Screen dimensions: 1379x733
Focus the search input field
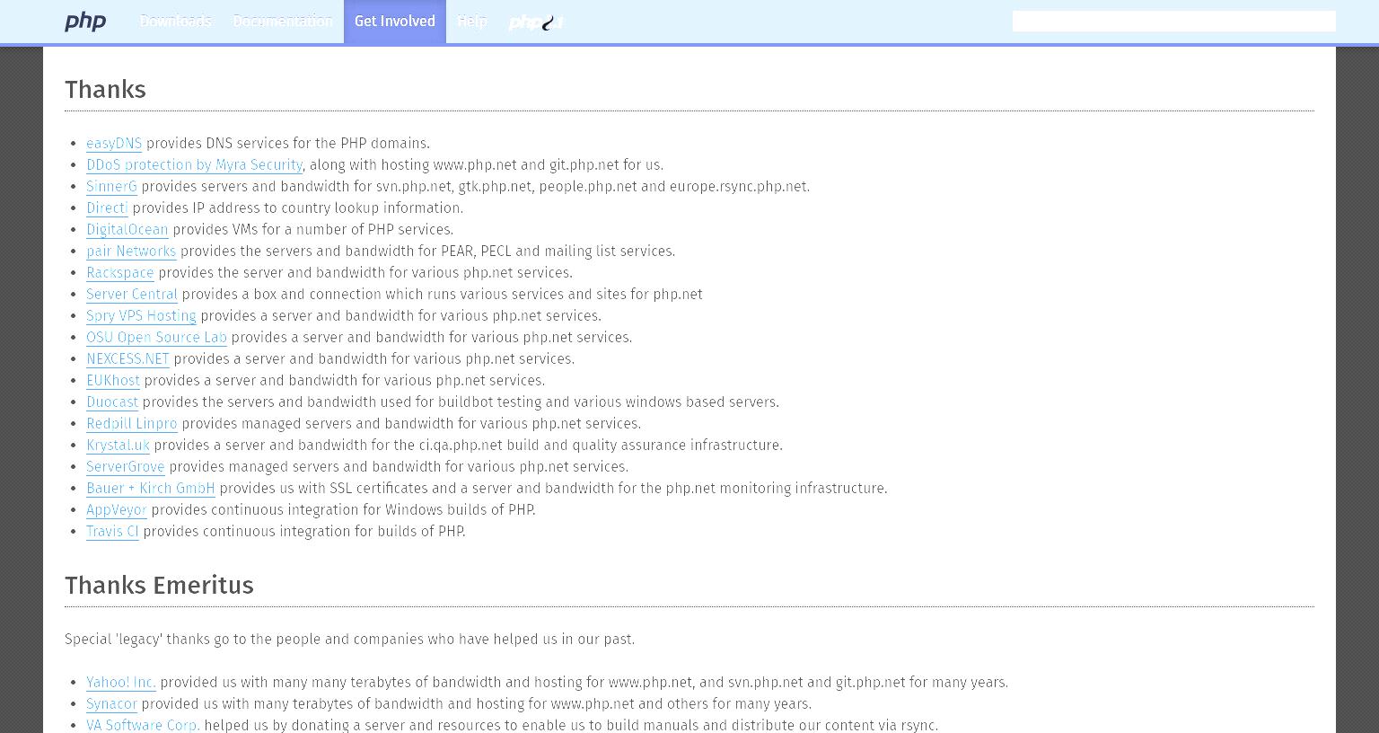pos(1173,22)
